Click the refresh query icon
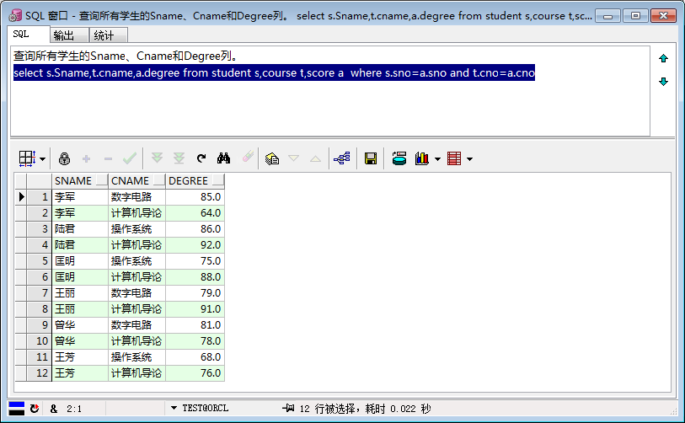Screen dimensions: 685x423 click(201, 158)
